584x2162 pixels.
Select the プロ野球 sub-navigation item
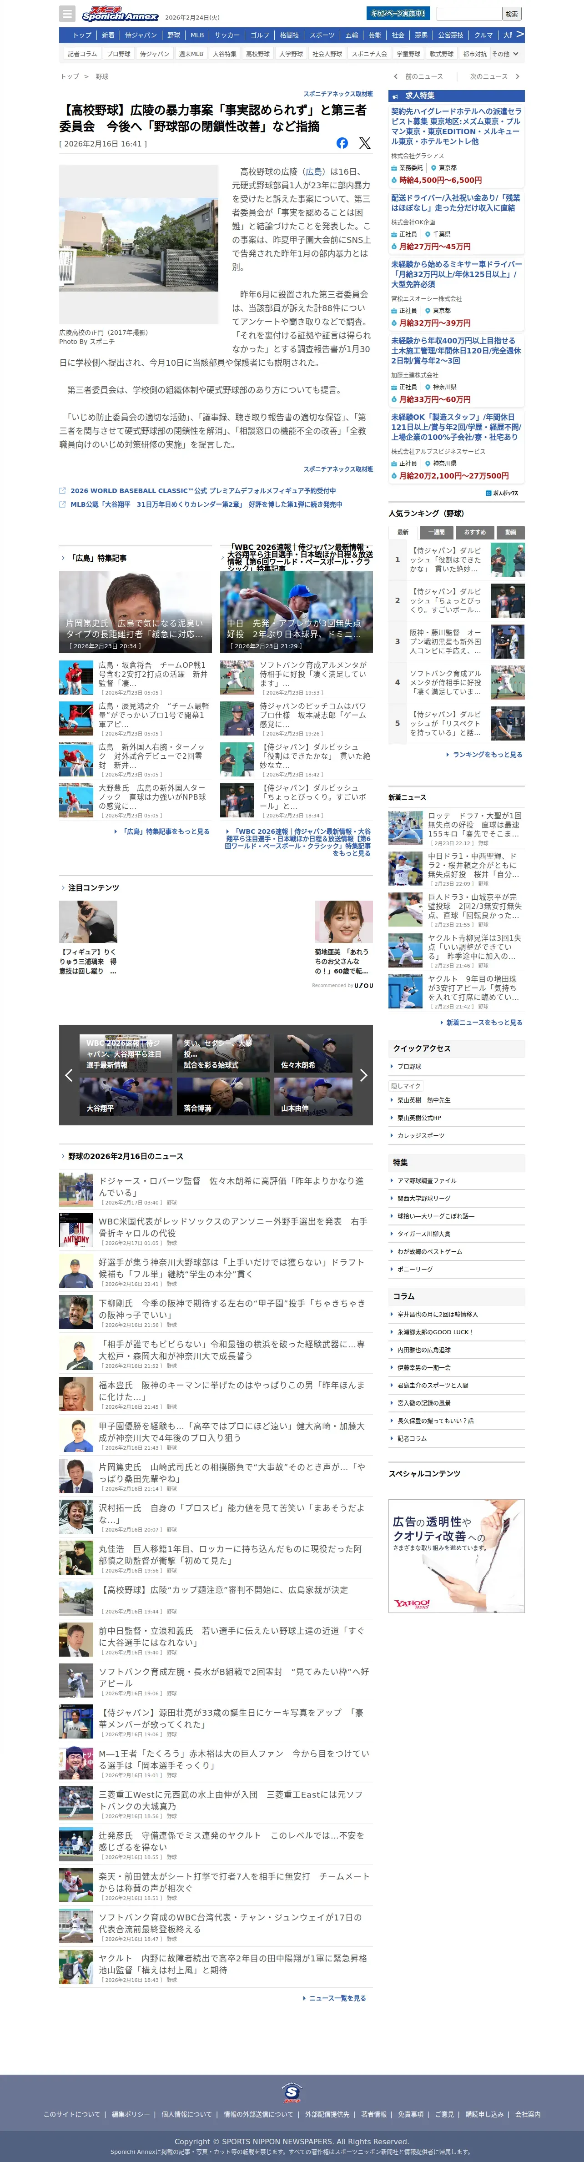click(118, 54)
